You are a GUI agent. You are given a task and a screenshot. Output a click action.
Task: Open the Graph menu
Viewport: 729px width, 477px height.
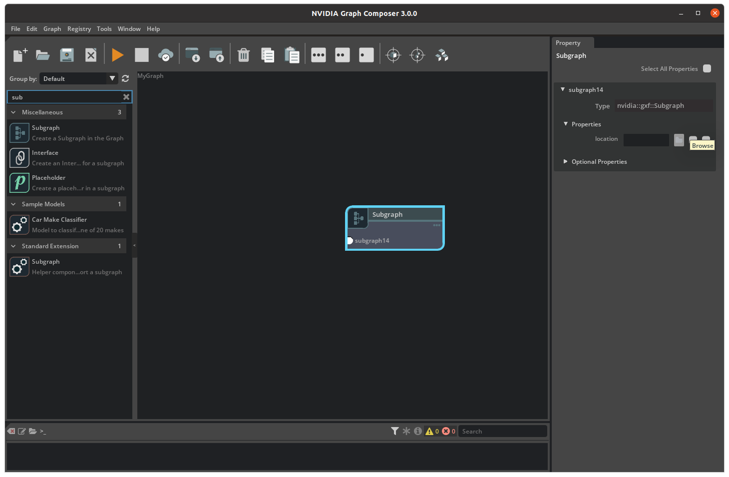coord(52,29)
